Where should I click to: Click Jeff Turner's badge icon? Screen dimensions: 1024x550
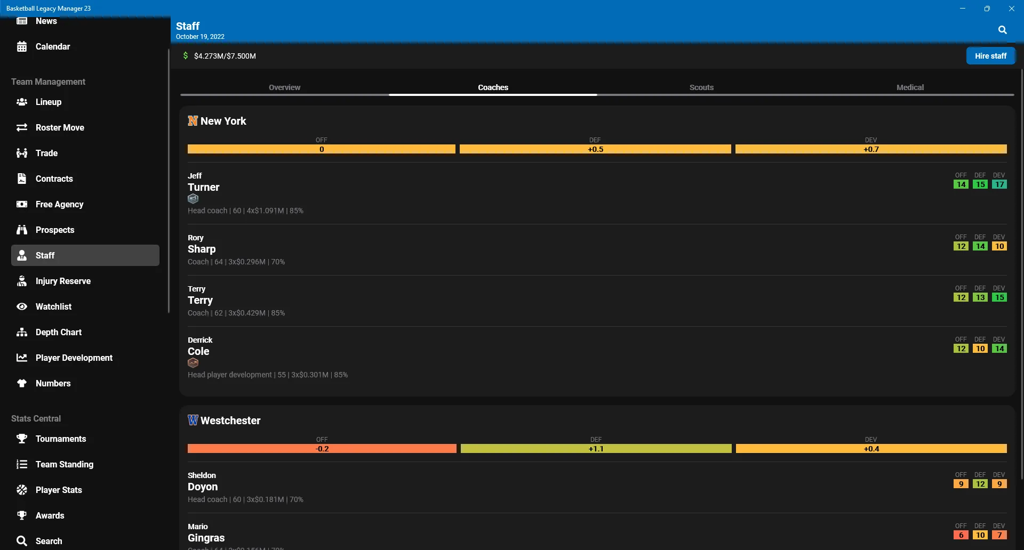pyautogui.click(x=193, y=199)
